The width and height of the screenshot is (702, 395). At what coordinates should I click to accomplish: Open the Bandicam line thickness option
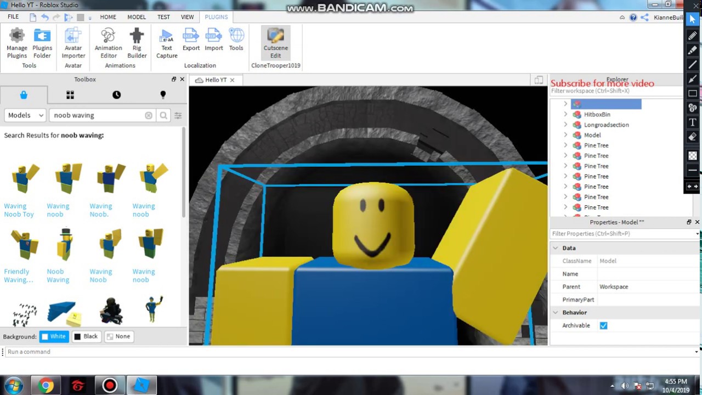click(x=693, y=171)
